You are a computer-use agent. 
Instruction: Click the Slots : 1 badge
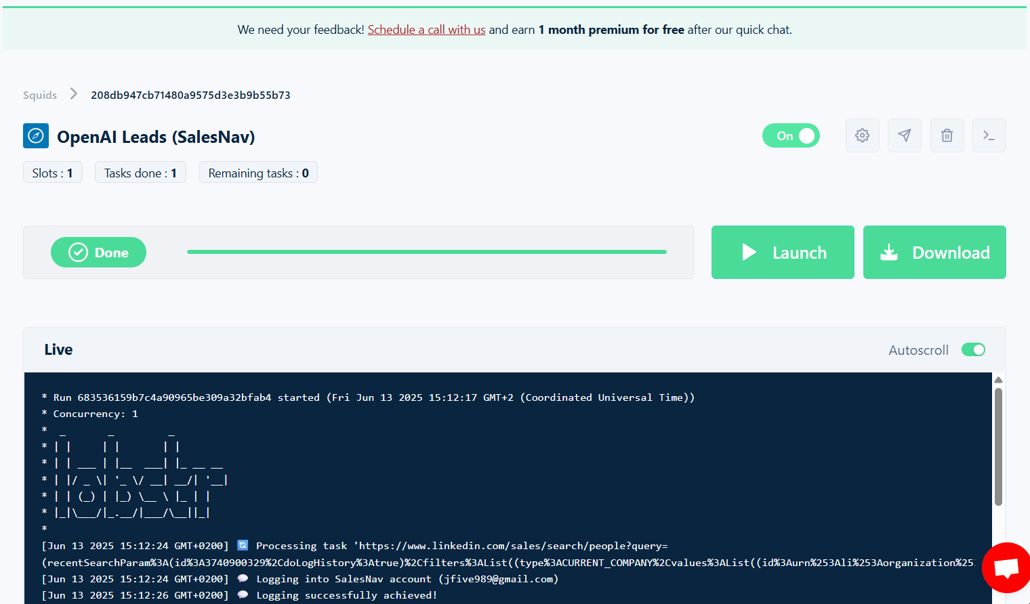pos(53,173)
